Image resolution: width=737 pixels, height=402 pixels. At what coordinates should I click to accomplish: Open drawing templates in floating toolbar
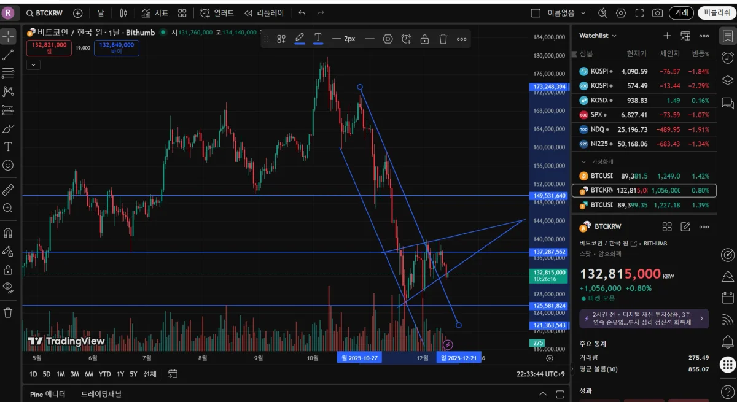click(281, 39)
